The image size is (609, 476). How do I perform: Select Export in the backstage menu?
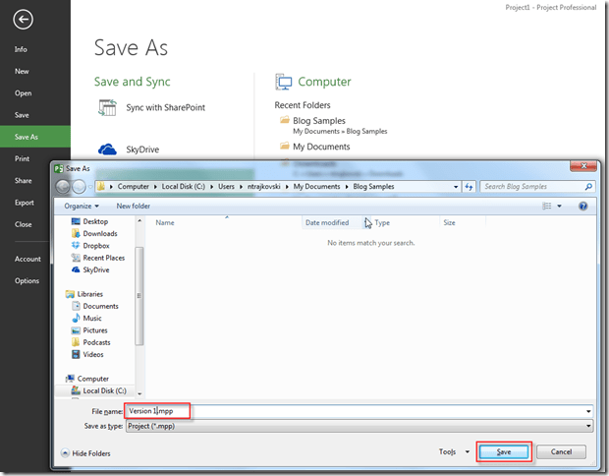(x=25, y=203)
